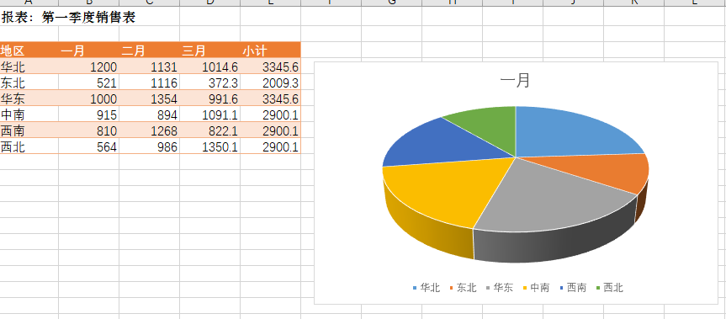Select the cell with value 1014.6
Screen dimensions: 726x319
pyautogui.click(x=209, y=66)
